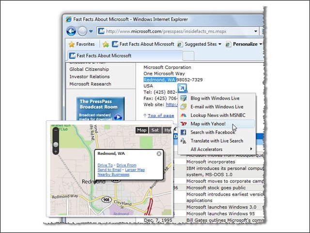The height and width of the screenshot is (233, 310).
Task: Click the map zoom in plus button
Action: coord(56,152)
